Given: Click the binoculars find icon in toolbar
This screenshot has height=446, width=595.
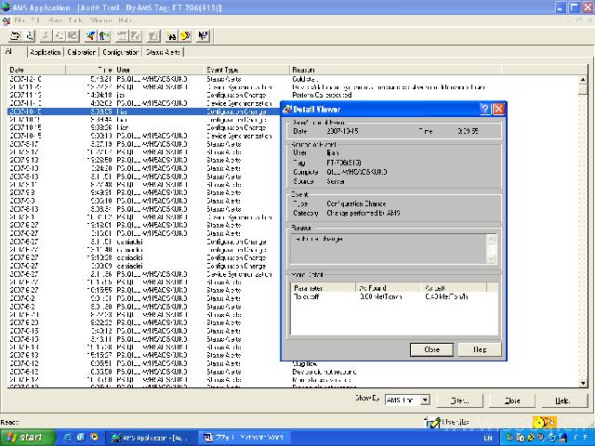Looking at the screenshot, I should (172, 36).
